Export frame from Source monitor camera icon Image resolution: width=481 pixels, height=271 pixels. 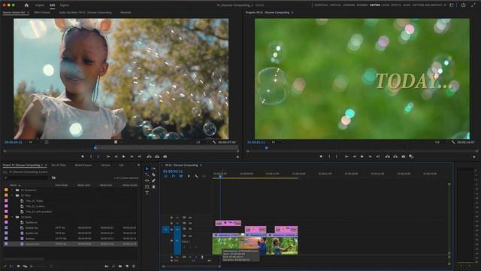tap(165, 157)
